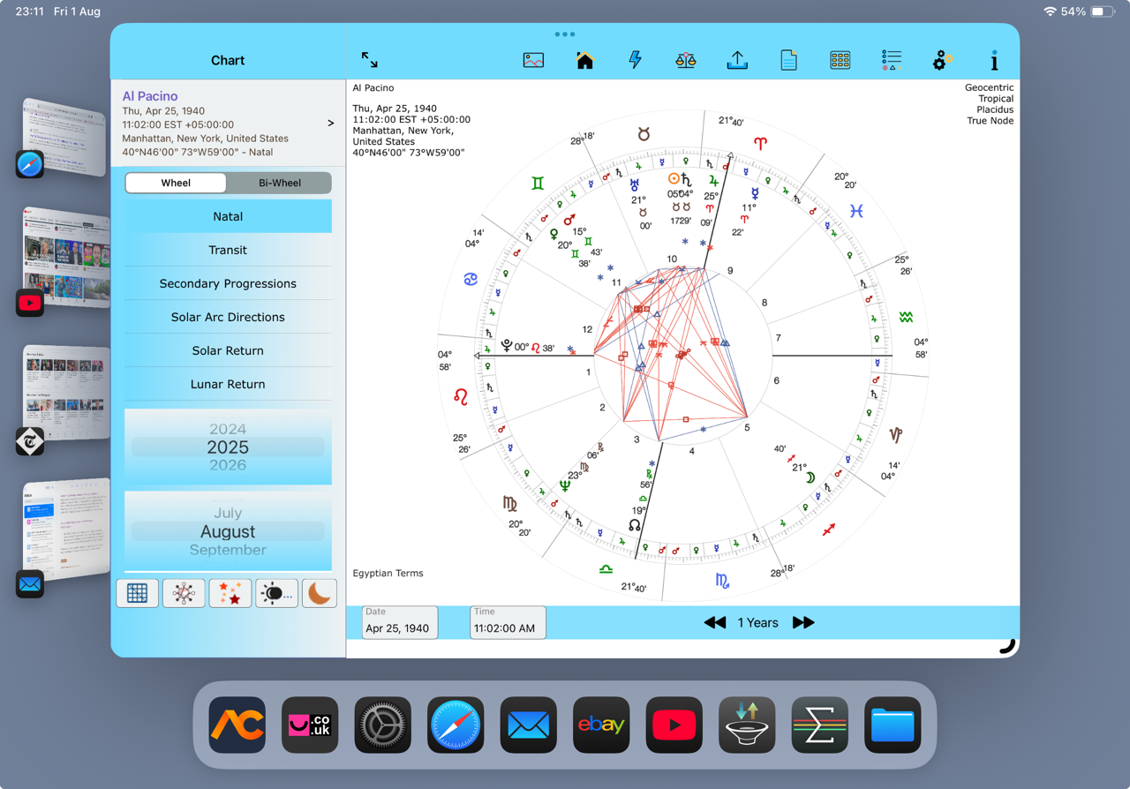This screenshot has height=789, width=1130.
Task: Tap the eclipse sun icon button
Action: click(x=275, y=593)
